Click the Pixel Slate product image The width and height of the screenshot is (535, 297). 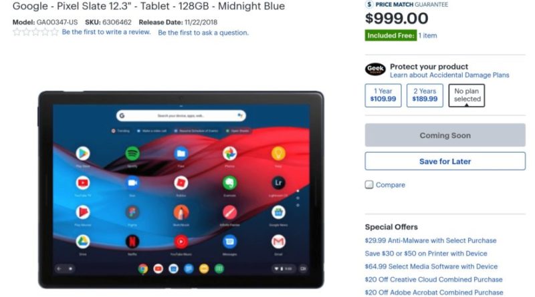pyautogui.click(x=181, y=190)
